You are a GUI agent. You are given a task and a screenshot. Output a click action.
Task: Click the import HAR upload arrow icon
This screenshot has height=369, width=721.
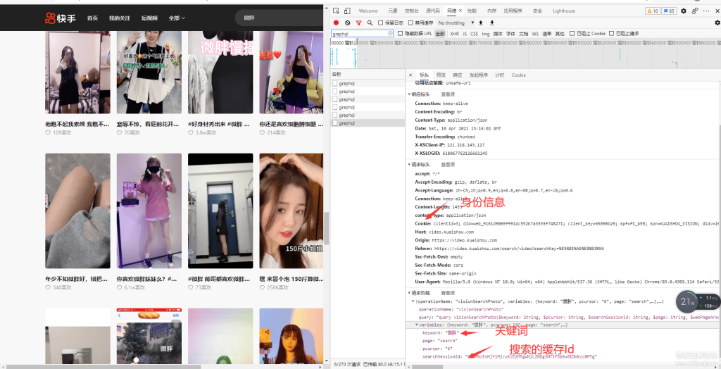click(x=480, y=23)
